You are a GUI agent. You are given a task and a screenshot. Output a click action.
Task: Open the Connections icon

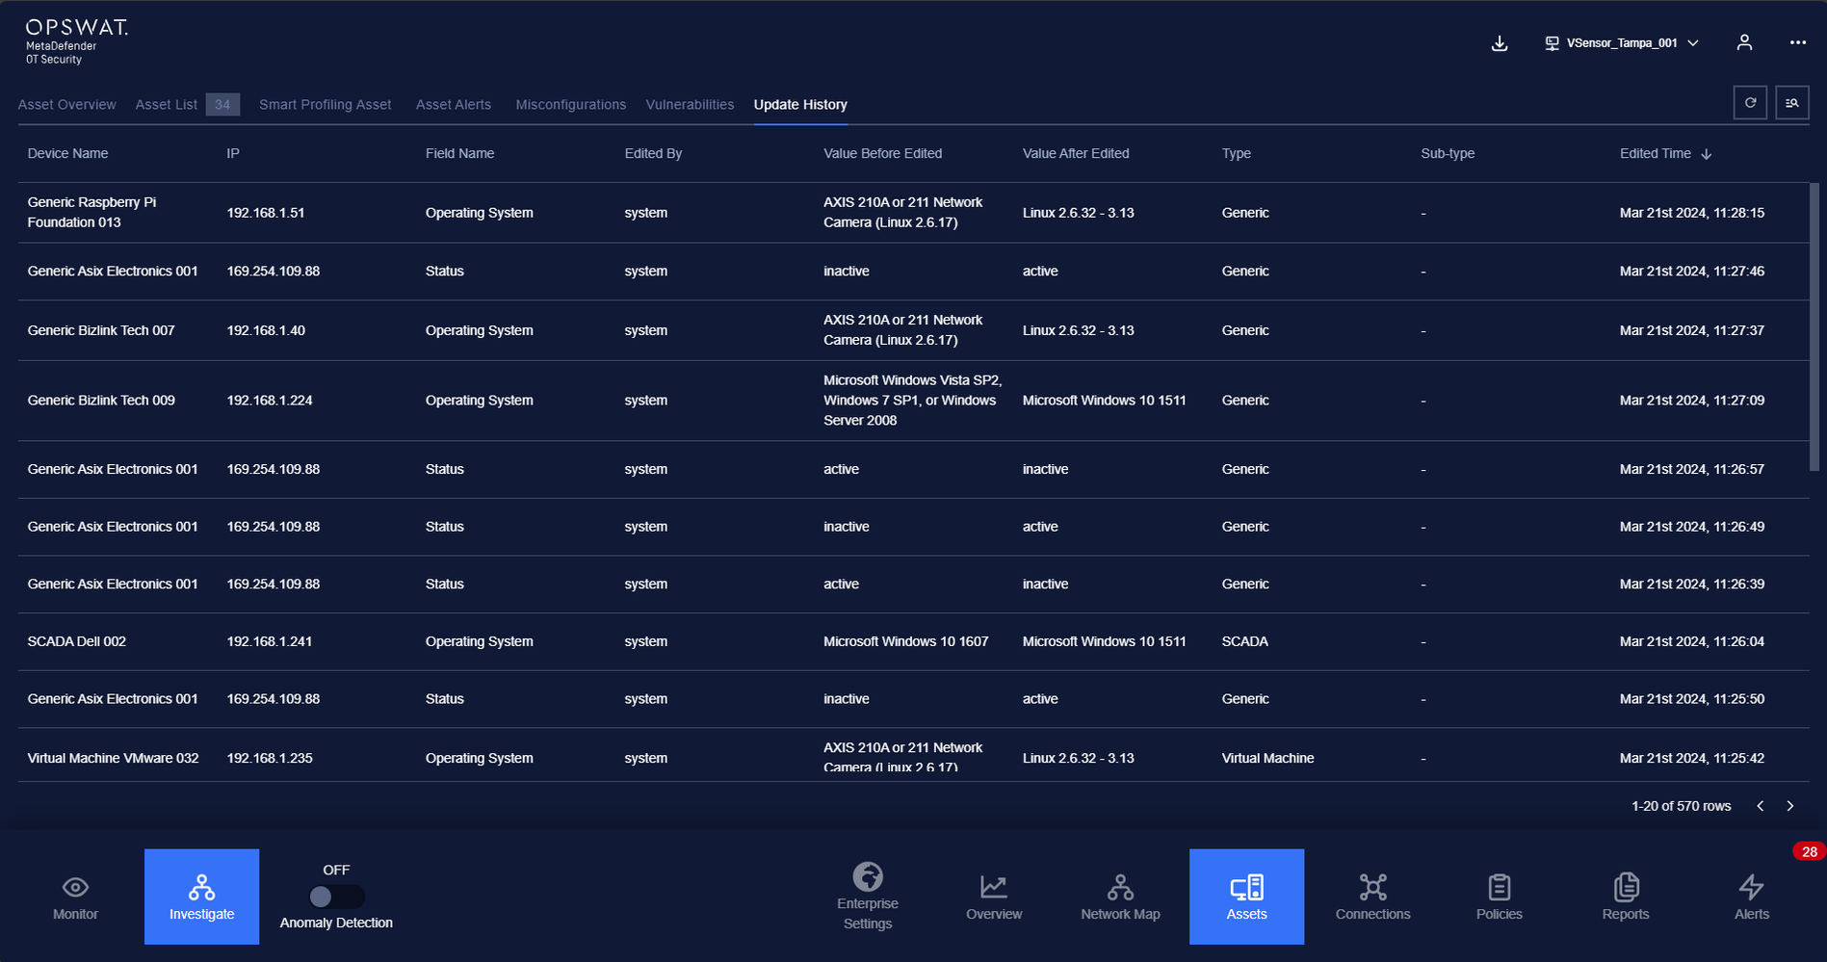pos(1372,887)
